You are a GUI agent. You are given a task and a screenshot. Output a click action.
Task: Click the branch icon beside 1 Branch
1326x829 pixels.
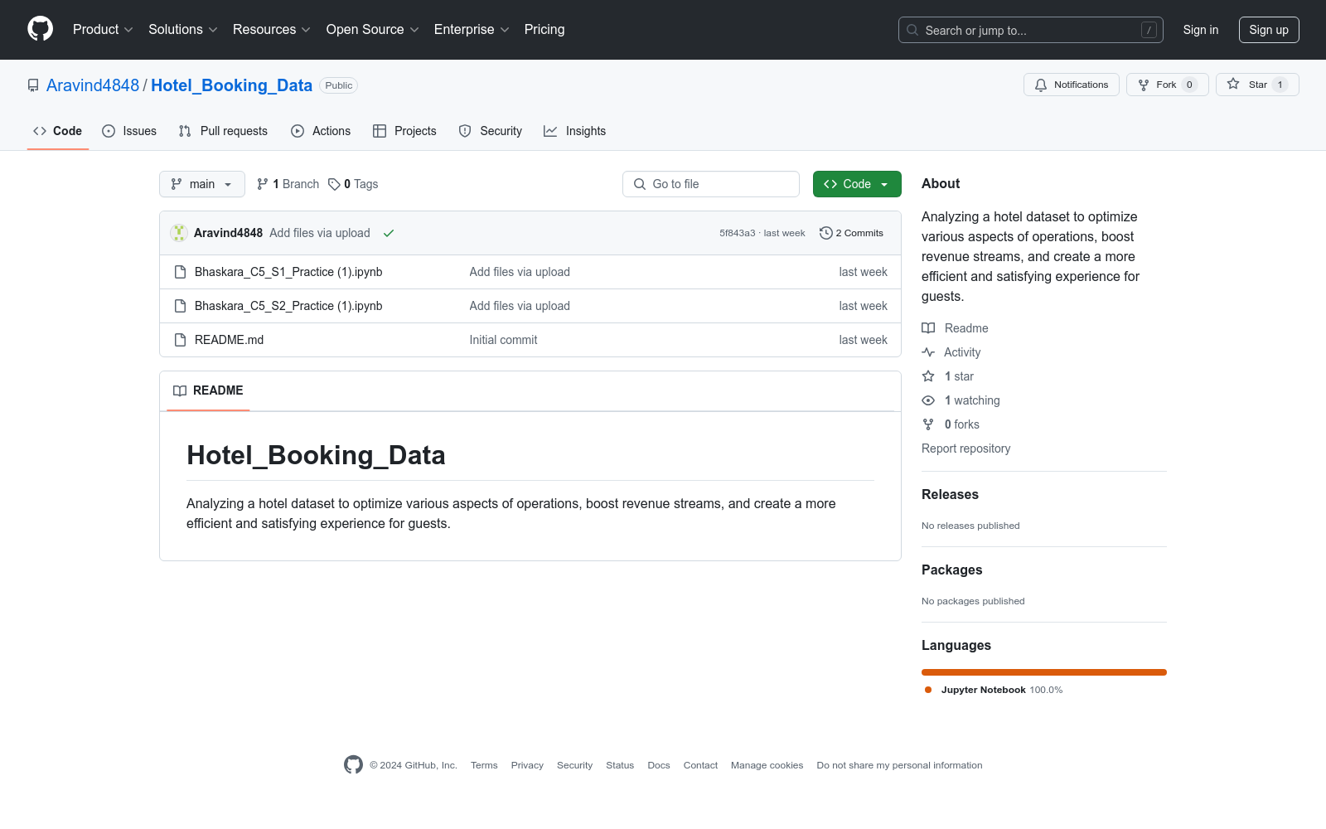263,184
